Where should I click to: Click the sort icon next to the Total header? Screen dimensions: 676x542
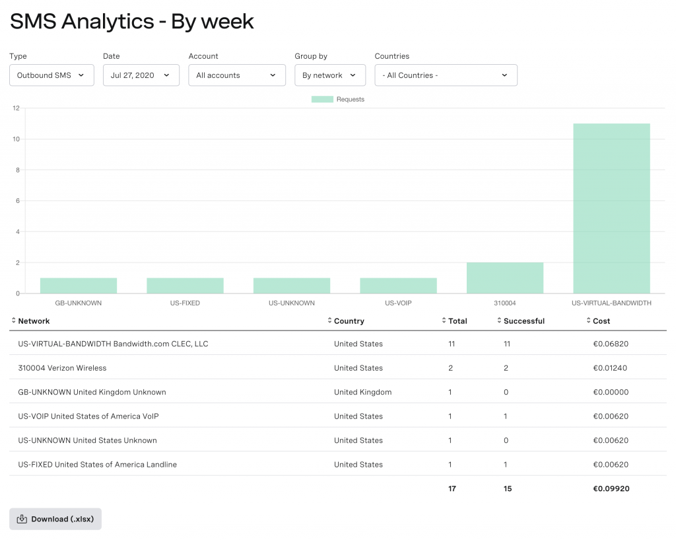coord(444,321)
